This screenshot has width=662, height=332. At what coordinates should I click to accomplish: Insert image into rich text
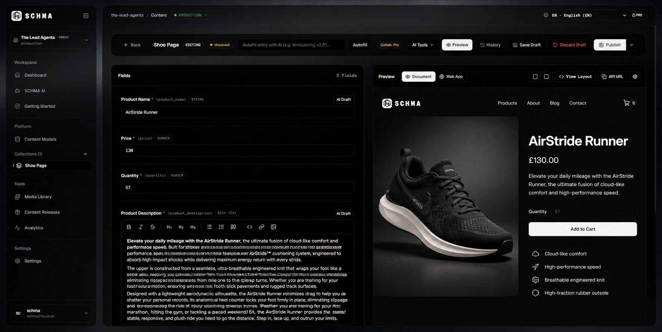pyautogui.click(x=274, y=227)
